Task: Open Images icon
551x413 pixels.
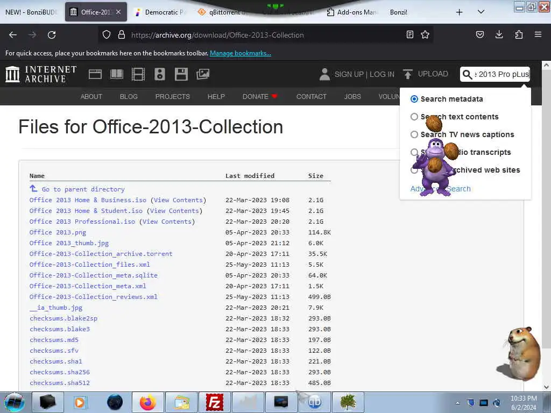Action: 203,74
